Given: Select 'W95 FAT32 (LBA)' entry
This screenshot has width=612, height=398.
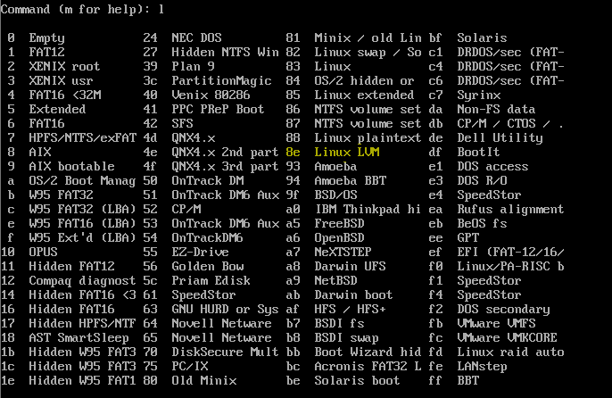Looking at the screenshot, I should (82, 209).
